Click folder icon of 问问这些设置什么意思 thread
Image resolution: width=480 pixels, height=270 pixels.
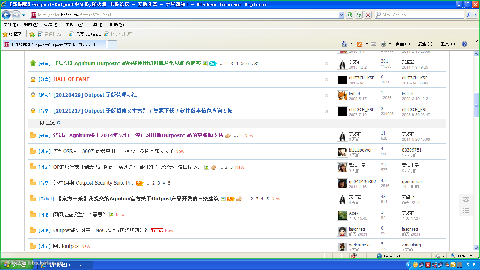click(33, 214)
